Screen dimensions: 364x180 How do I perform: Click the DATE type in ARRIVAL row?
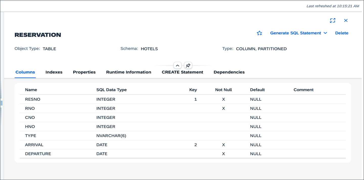(x=102, y=145)
